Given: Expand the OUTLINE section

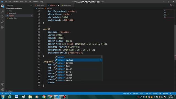Looking at the screenshot, I should point(10,91).
